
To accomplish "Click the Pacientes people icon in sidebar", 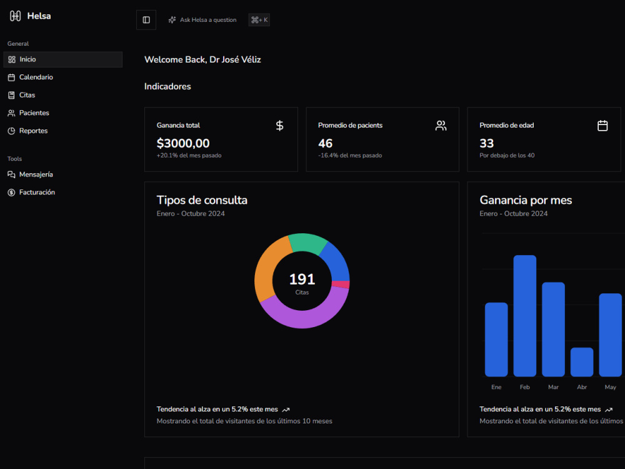I will 11,113.
